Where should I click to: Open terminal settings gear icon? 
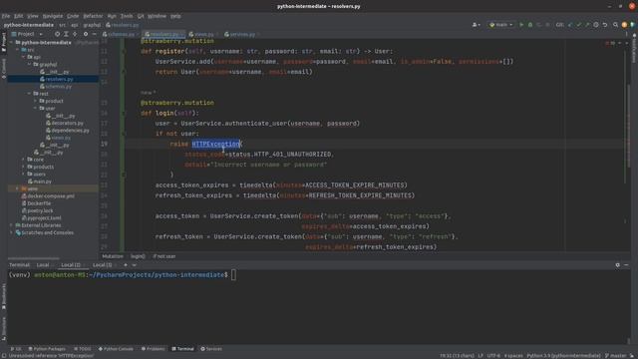(x=618, y=265)
